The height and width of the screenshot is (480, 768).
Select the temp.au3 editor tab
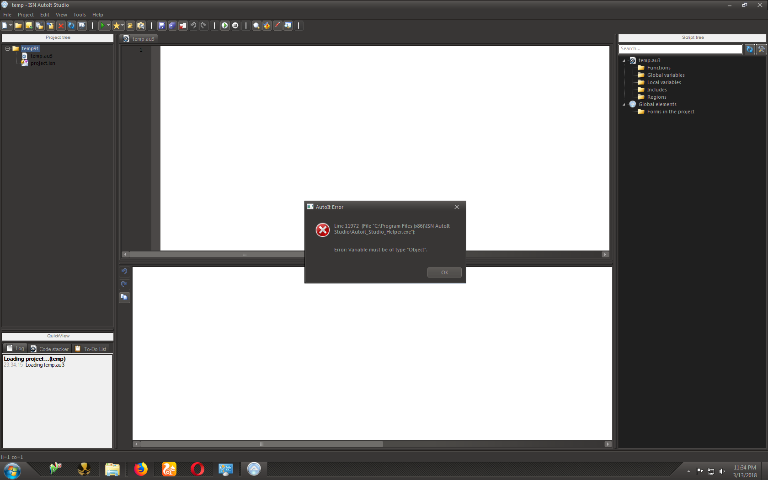point(139,39)
